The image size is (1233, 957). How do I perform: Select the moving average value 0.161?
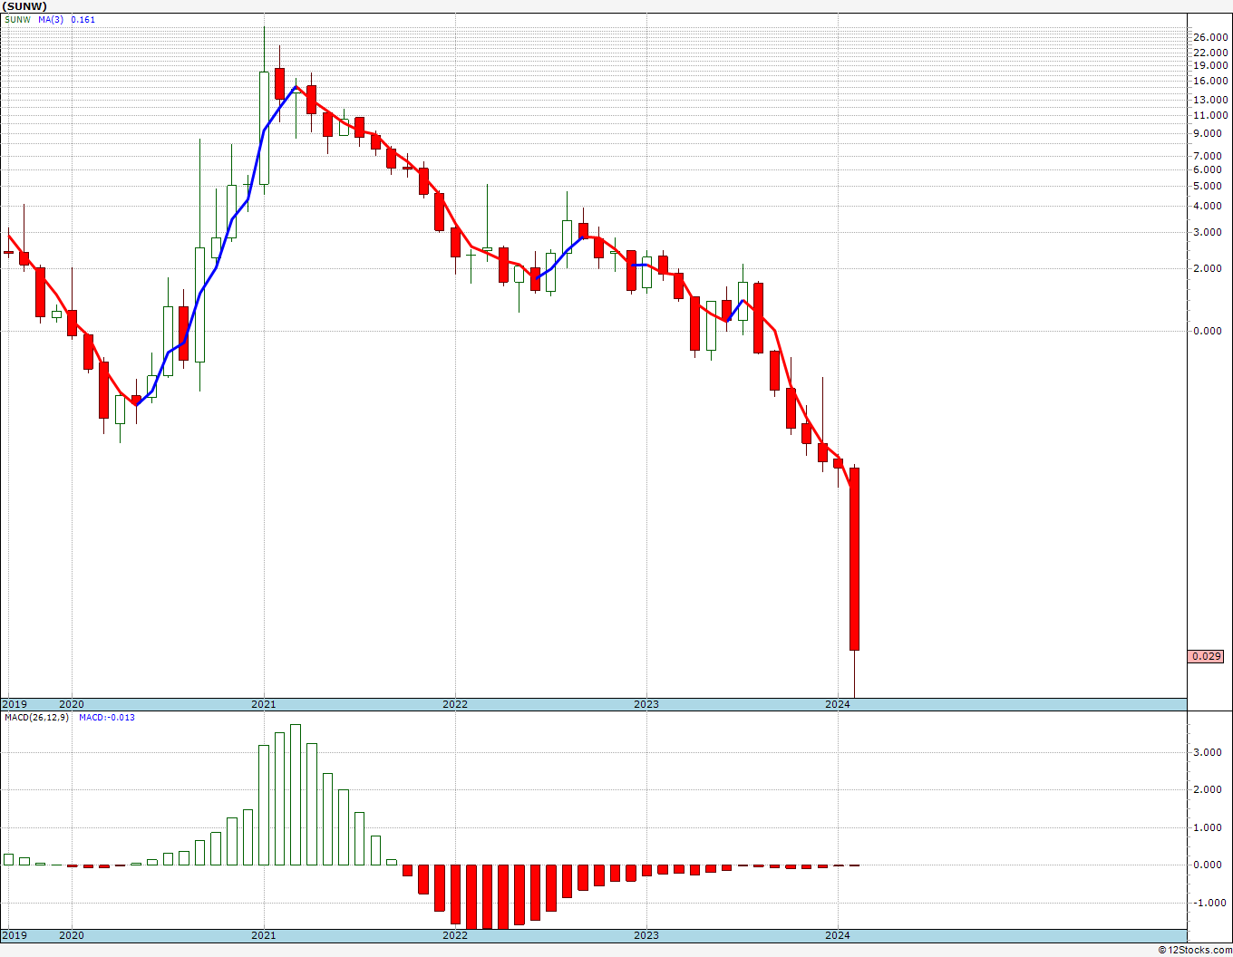coord(83,19)
